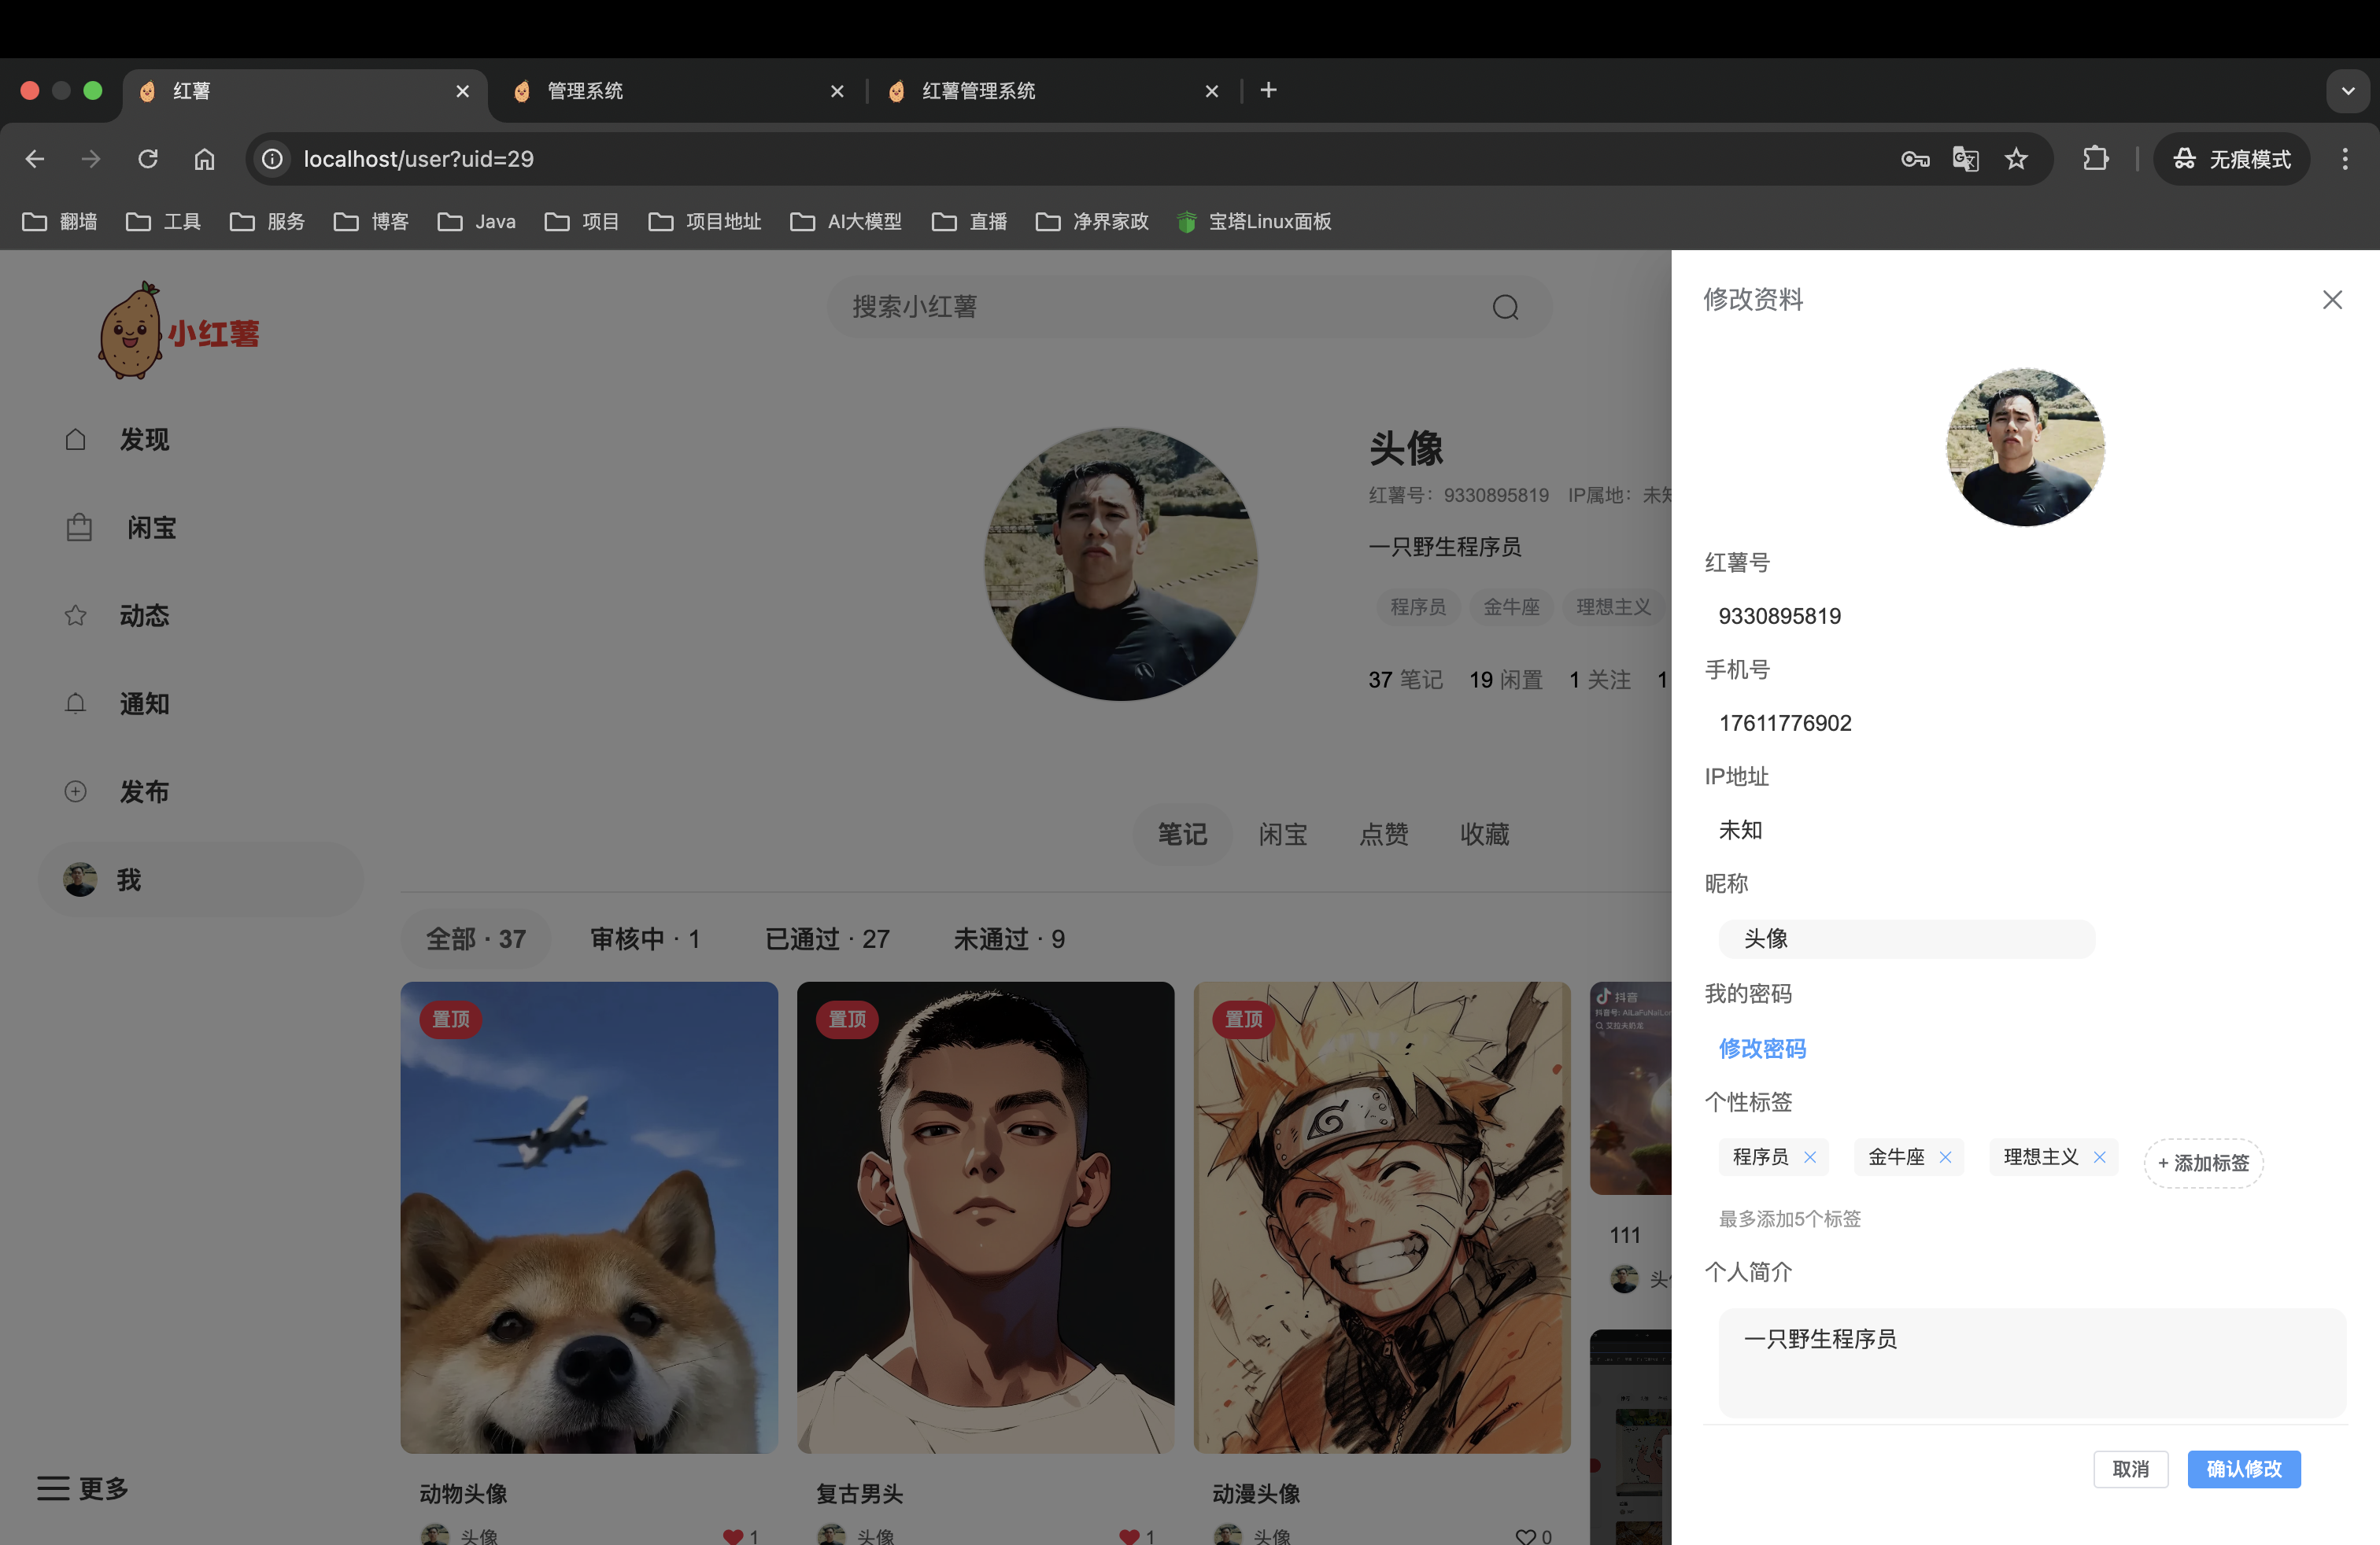This screenshot has height=1545, width=2380.
Task: Open the Java bookmarks folder
Action: tap(477, 222)
